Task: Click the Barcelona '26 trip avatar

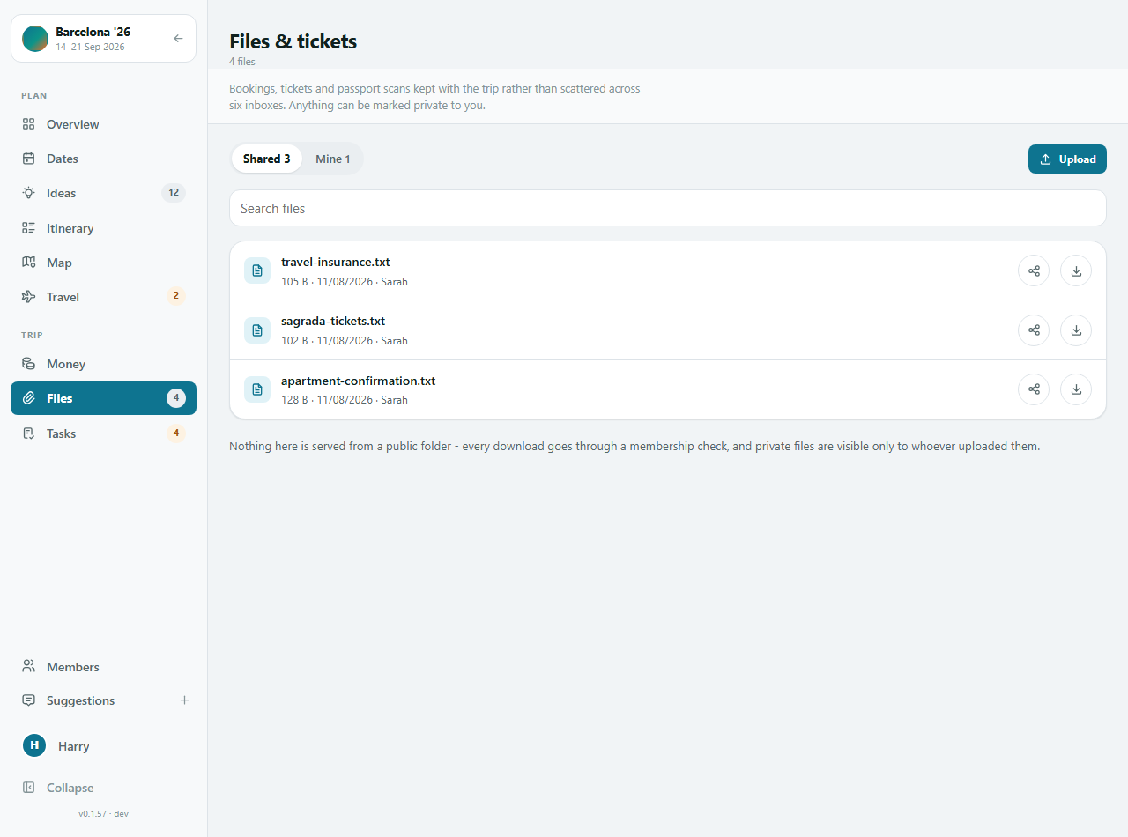Action: 35,39
